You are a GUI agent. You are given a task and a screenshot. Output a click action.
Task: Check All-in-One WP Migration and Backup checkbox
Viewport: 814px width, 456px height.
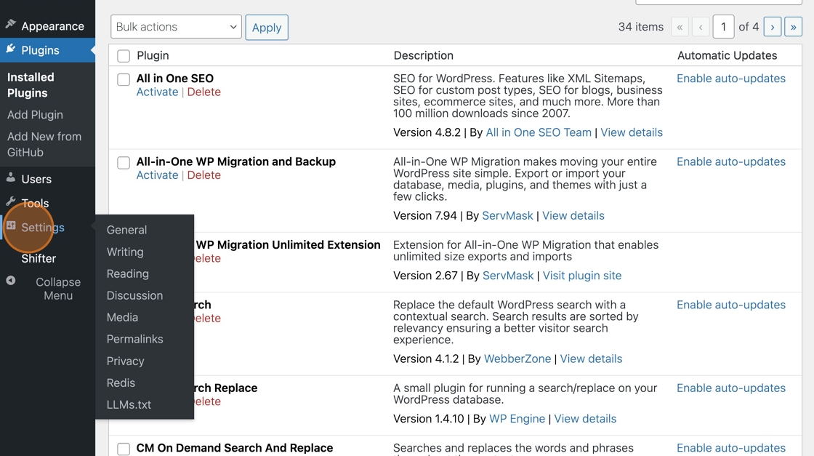pos(124,163)
